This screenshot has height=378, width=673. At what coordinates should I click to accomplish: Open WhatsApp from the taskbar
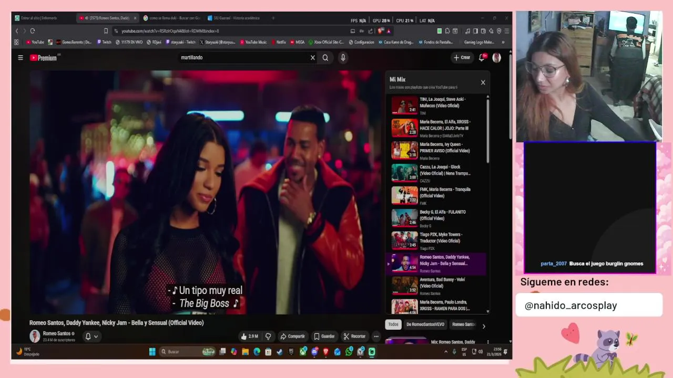point(349,352)
